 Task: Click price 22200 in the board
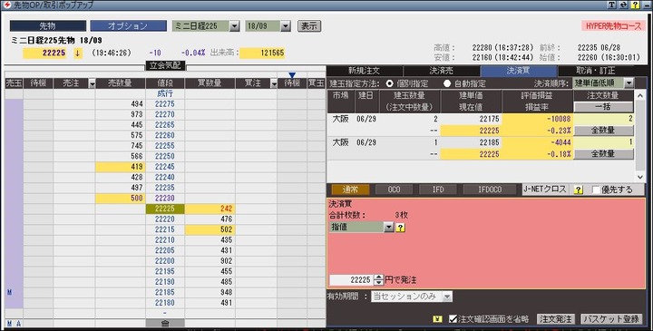165,260
